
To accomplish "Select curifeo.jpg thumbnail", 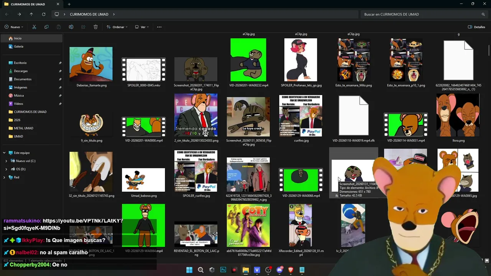I will (301, 115).
